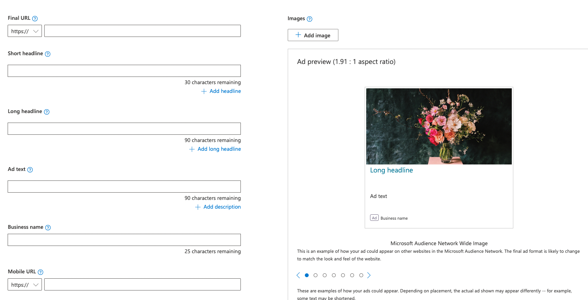Click the 'Business name' text in the ad preview

pos(394,218)
